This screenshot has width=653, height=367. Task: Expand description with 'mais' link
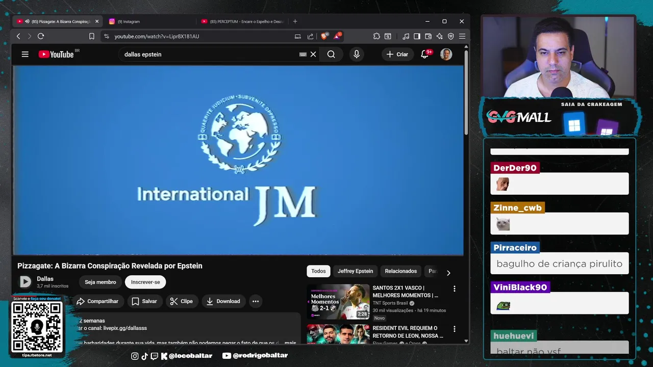290,343
